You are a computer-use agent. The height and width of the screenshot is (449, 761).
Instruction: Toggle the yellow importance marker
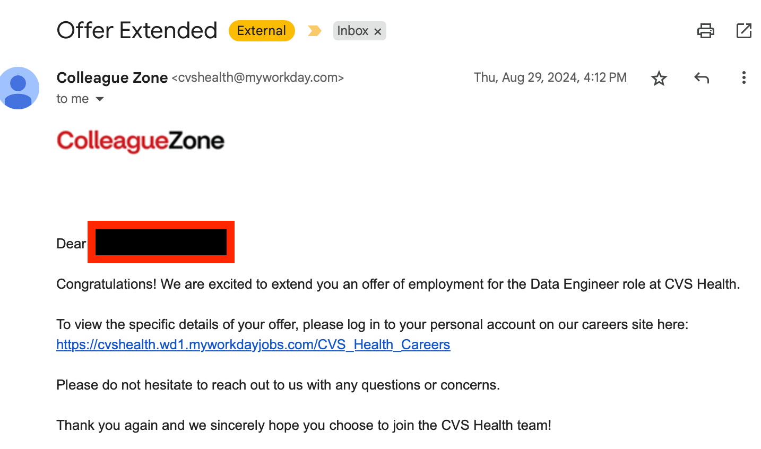314,31
